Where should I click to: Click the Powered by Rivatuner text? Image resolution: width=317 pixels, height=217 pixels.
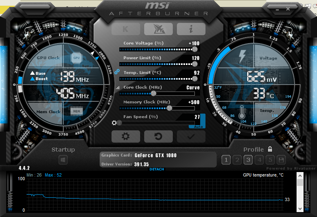(x=291, y=168)
